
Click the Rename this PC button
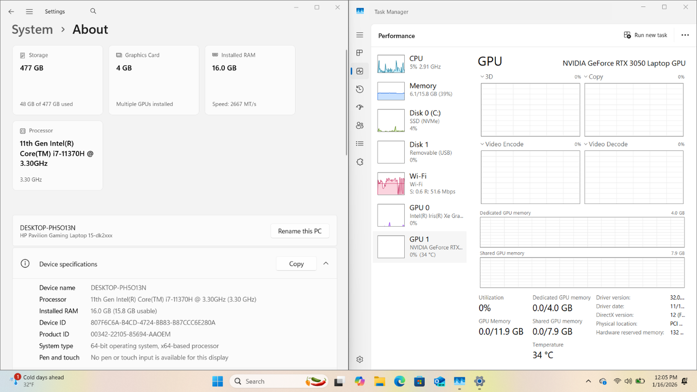point(300,231)
